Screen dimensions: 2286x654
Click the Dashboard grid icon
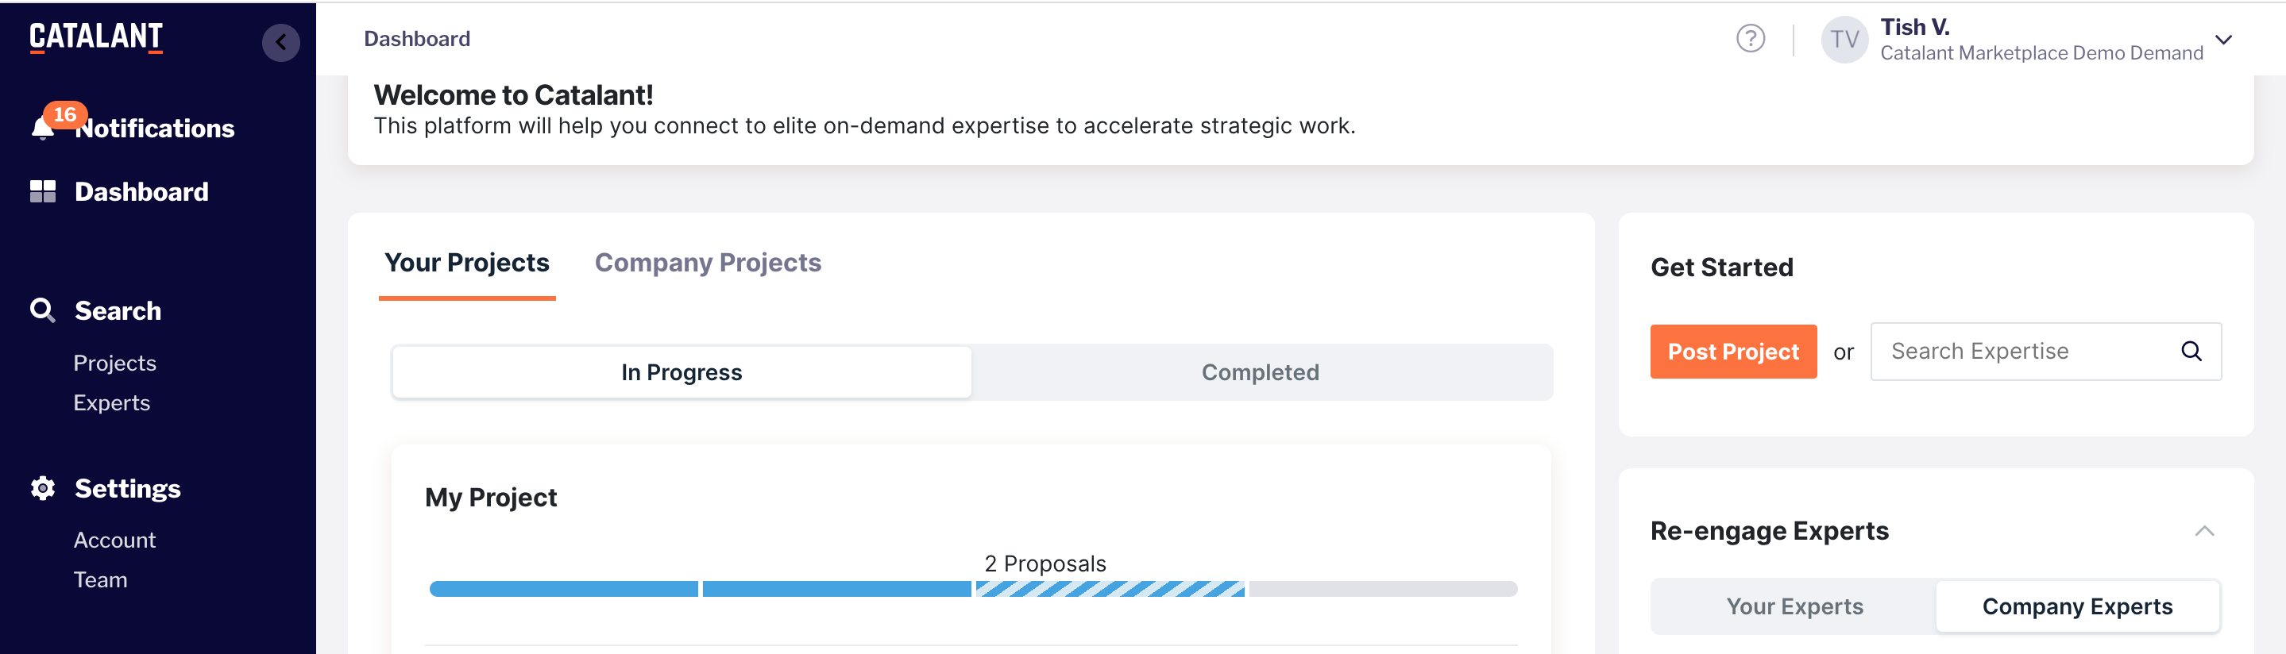point(43,191)
